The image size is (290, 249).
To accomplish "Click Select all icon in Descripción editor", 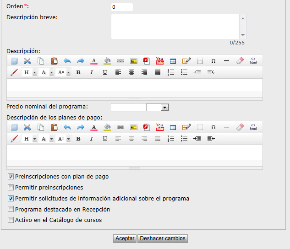I will point(14,61).
